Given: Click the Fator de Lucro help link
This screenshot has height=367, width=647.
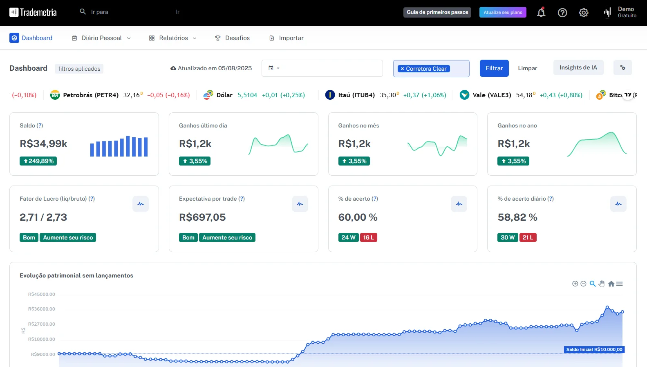Looking at the screenshot, I should pos(92,199).
